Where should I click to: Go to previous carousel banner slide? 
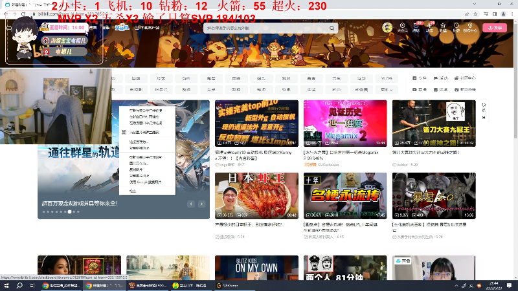point(191,204)
